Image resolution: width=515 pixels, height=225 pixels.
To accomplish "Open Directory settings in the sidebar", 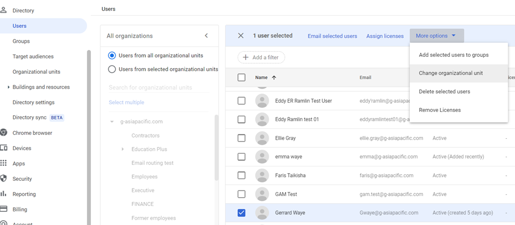I will [33, 102].
